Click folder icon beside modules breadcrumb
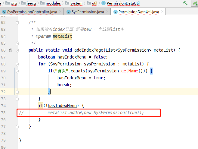The height and width of the screenshot is (149, 198). (x=42, y=3)
